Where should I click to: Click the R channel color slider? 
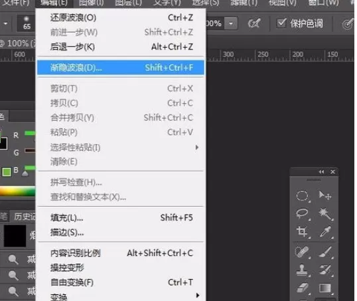pos(30,133)
